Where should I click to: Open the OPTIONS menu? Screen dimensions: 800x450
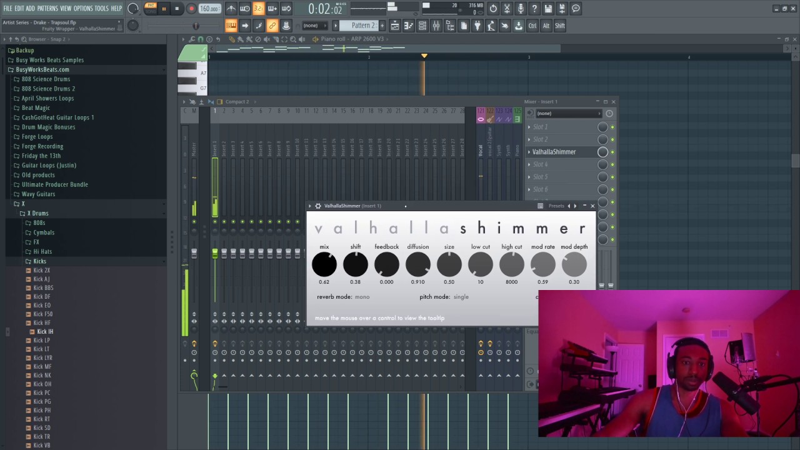click(83, 8)
